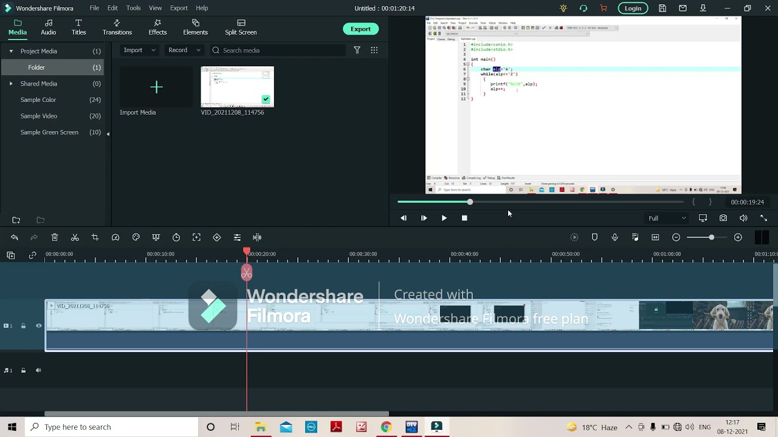Image resolution: width=778 pixels, height=437 pixels.
Task: Open the Crop tool in timeline toolbar
Action: [x=95, y=237]
